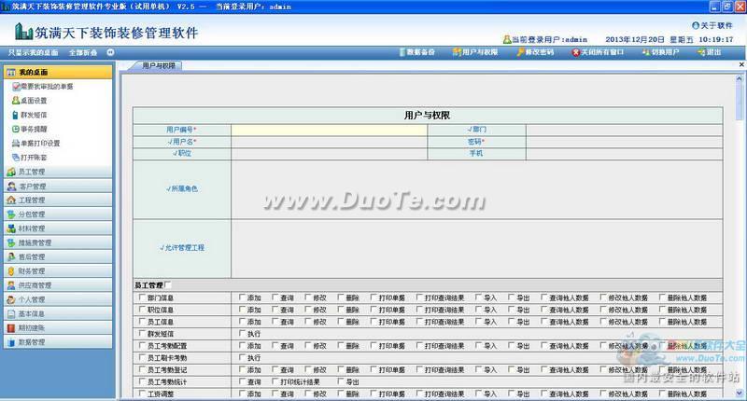Click the 用户名 input field

point(330,141)
